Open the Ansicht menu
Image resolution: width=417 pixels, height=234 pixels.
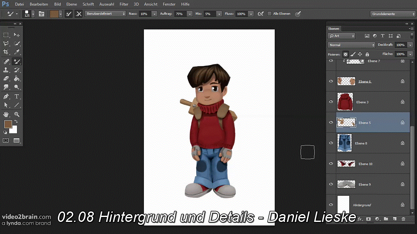(151, 4)
